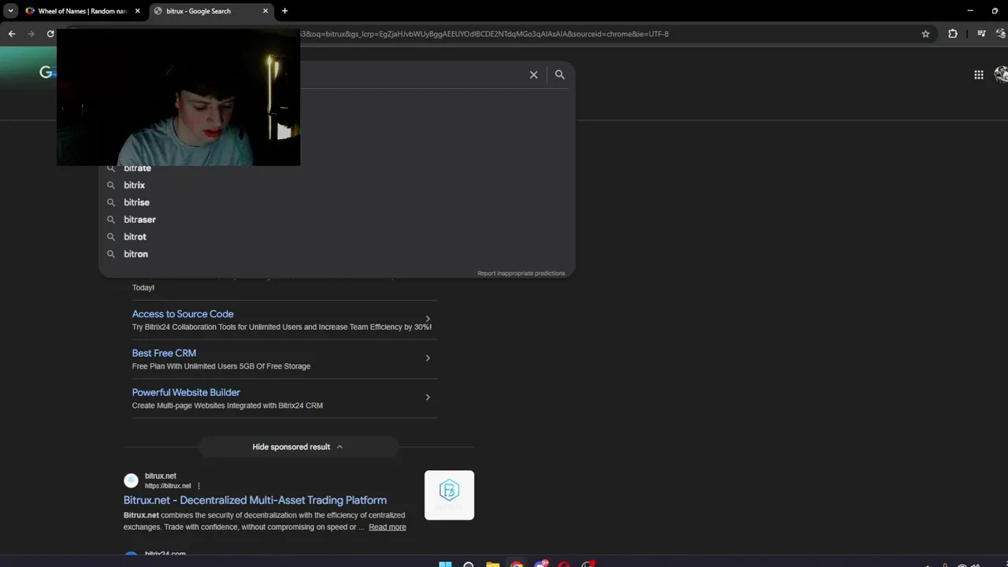Open the tab search dropdown arrow
The image size is (1008, 567).
10,11
